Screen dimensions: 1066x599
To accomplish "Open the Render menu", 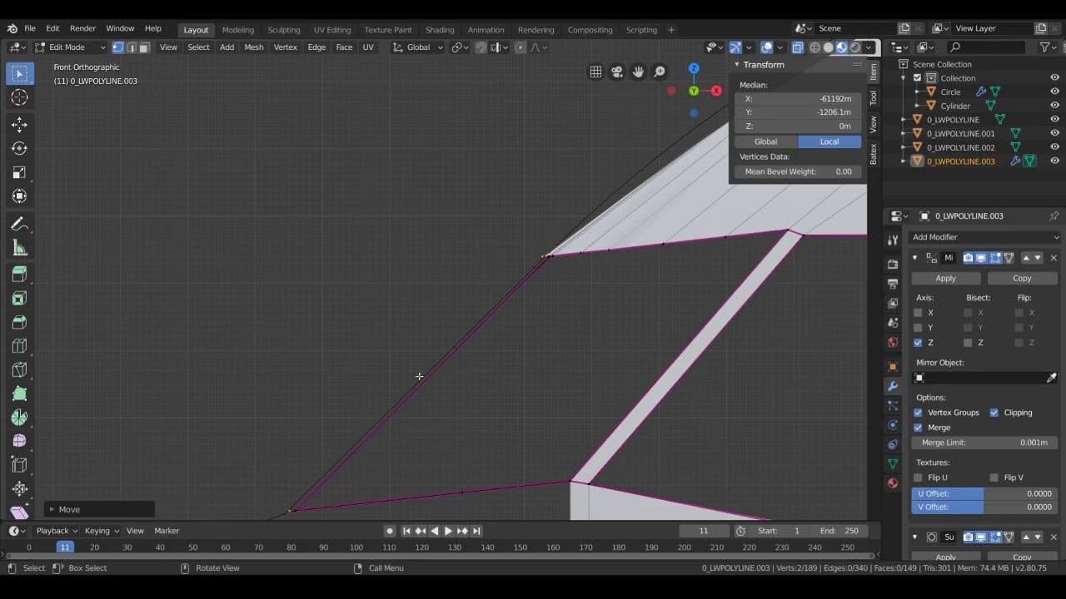I will pyautogui.click(x=82, y=28).
